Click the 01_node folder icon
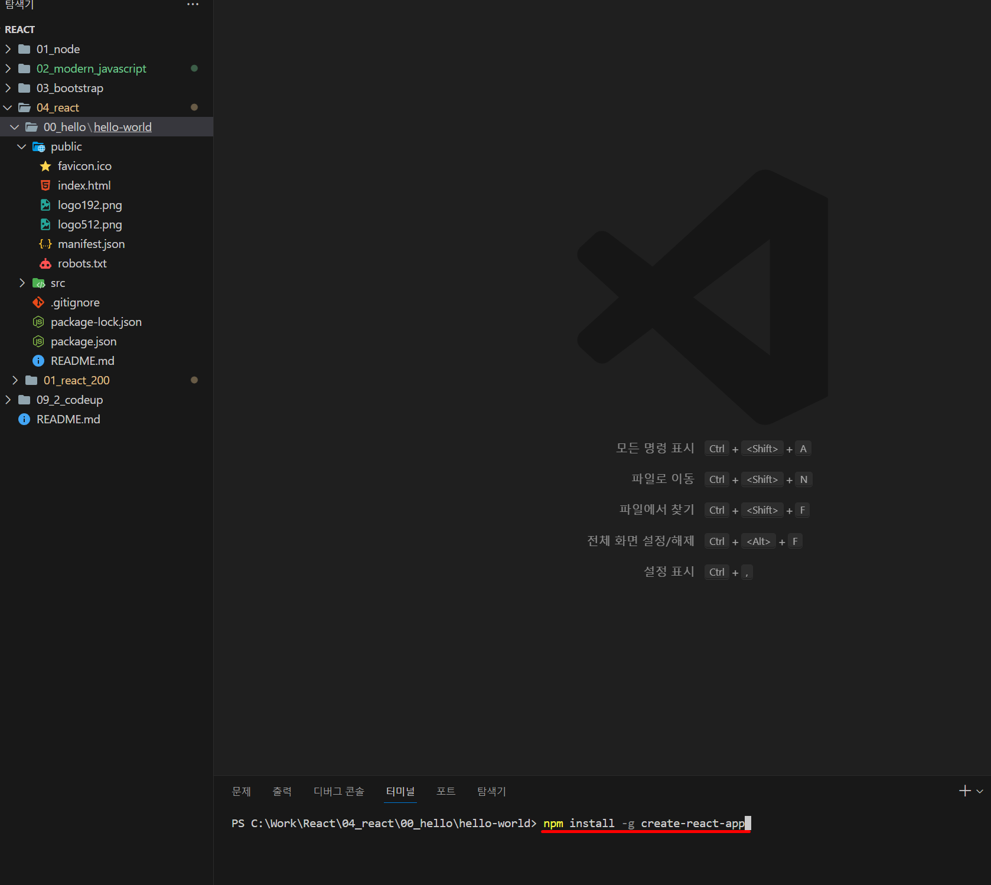Image resolution: width=991 pixels, height=885 pixels. click(x=24, y=49)
